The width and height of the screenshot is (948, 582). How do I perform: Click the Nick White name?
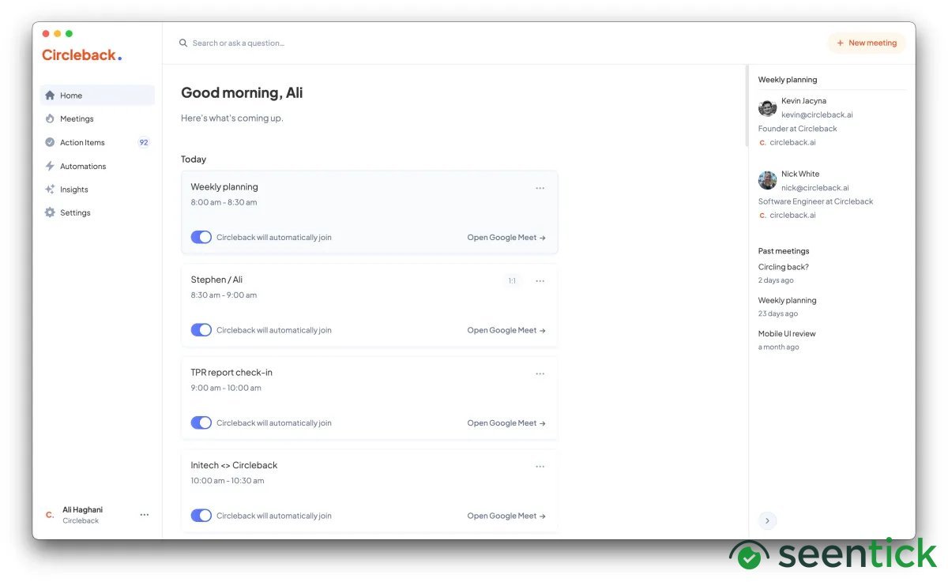click(800, 174)
